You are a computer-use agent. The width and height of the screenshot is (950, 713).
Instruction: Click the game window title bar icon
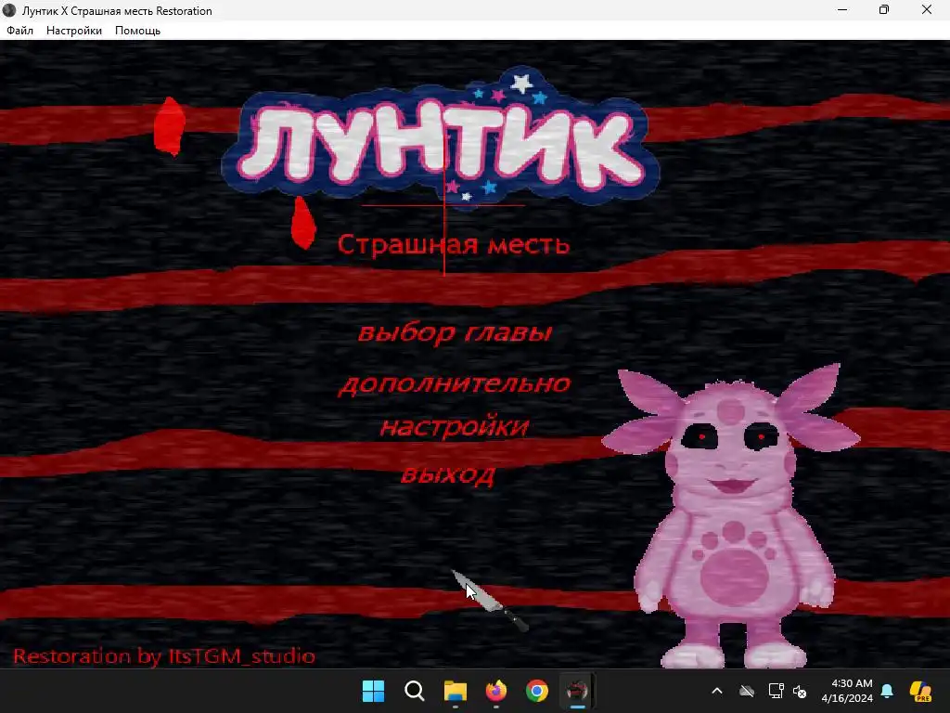pos(9,10)
